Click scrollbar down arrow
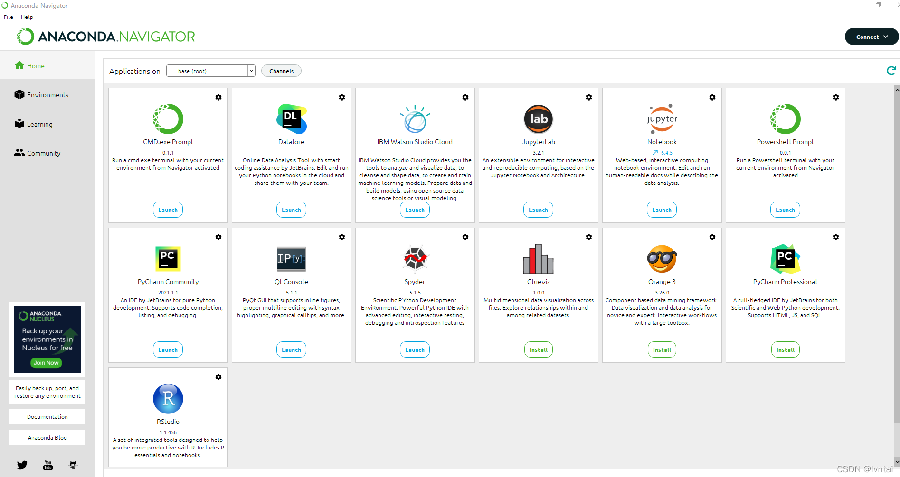This screenshot has width=900, height=477. pyautogui.click(x=897, y=461)
